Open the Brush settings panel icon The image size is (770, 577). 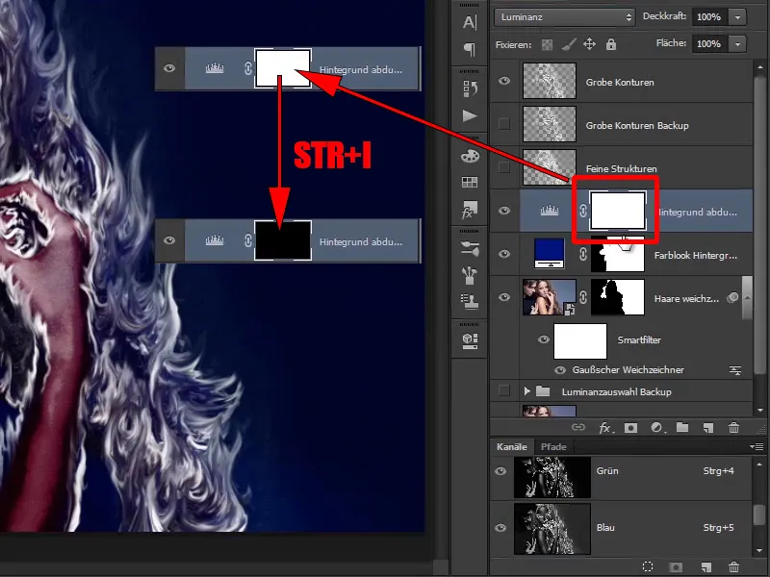[470, 249]
